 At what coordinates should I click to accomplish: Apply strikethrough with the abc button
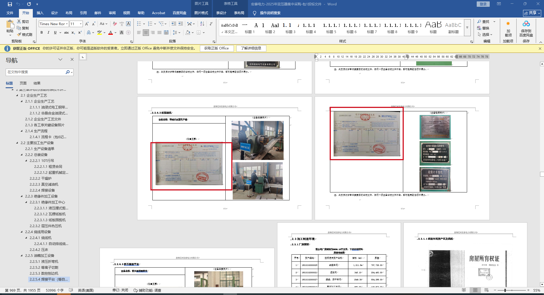point(66,32)
